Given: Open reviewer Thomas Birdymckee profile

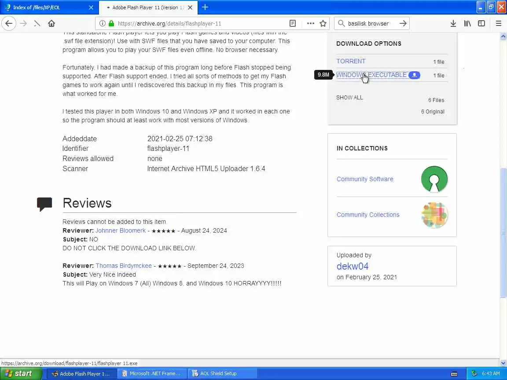Looking at the screenshot, I should (x=124, y=266).
